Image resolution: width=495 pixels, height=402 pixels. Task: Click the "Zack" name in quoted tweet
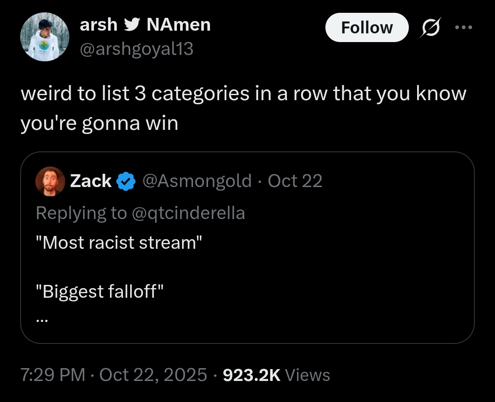[x=91, y=181]
